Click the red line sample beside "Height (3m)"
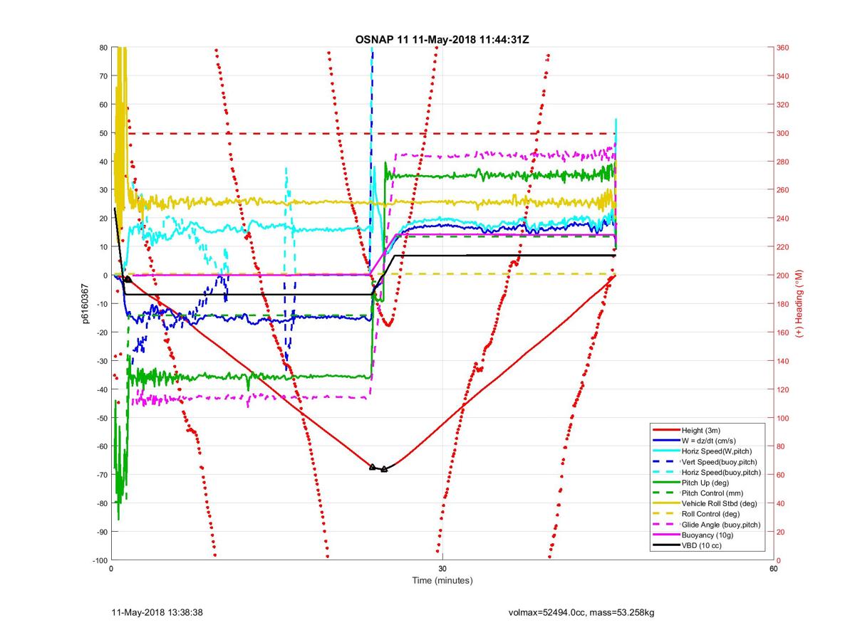Image resolution: width=855 pixels, height=630 pixels. point(665,429)
